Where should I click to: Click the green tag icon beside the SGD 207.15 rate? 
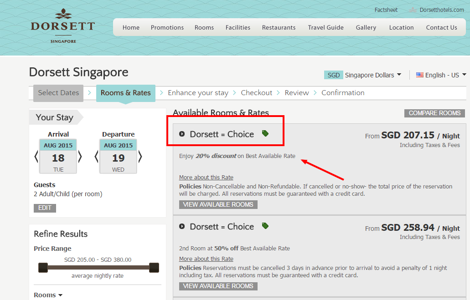265,133
